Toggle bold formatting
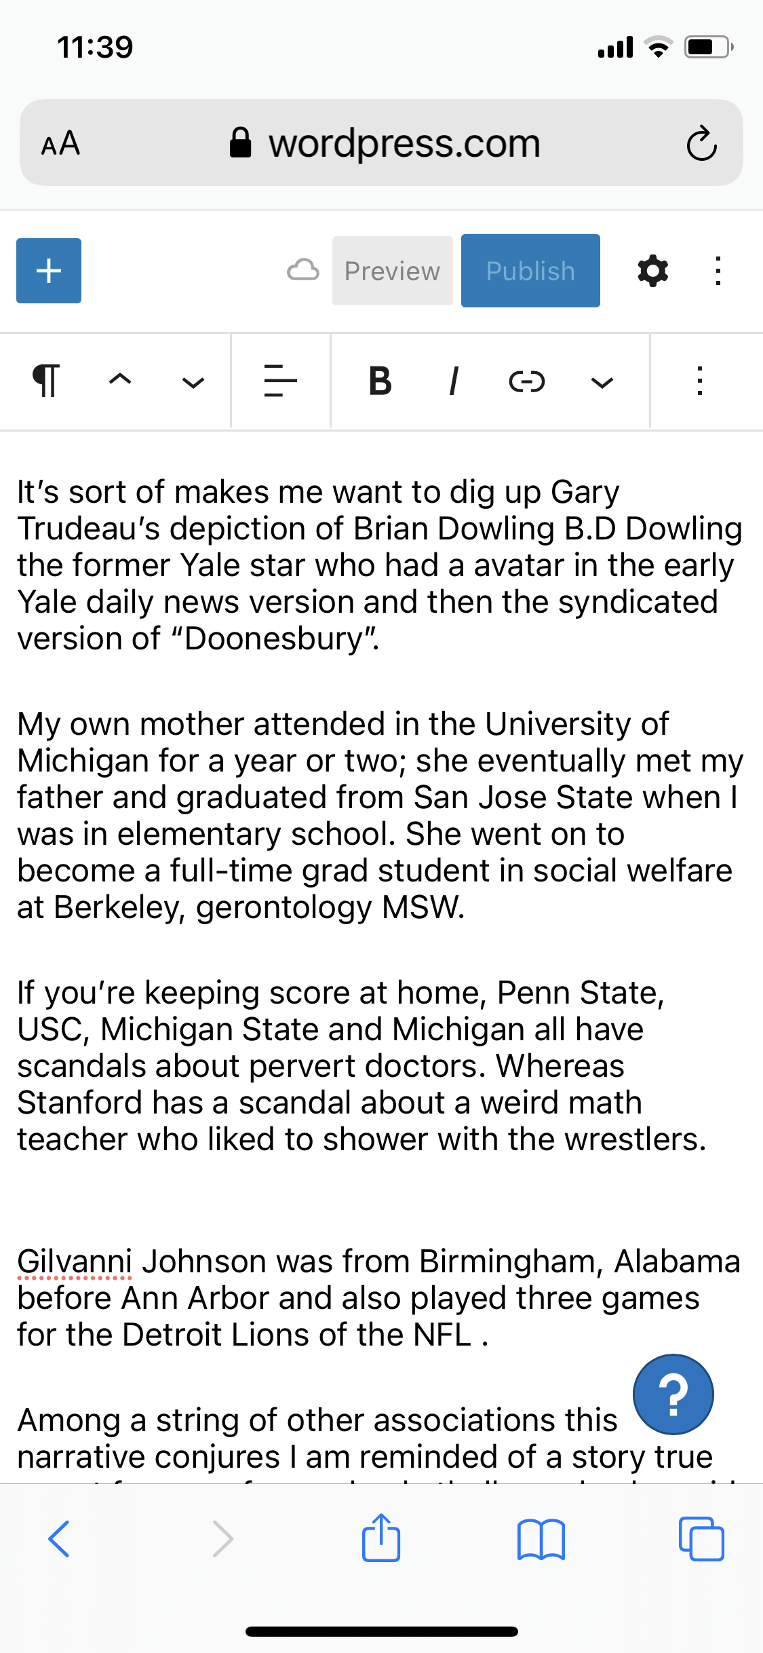The height and width of the screenshot is (1653, 763). pyautogui.click(x=380, y=381)
